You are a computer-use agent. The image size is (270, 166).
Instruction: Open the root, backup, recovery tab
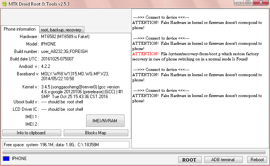click(62, 30)
